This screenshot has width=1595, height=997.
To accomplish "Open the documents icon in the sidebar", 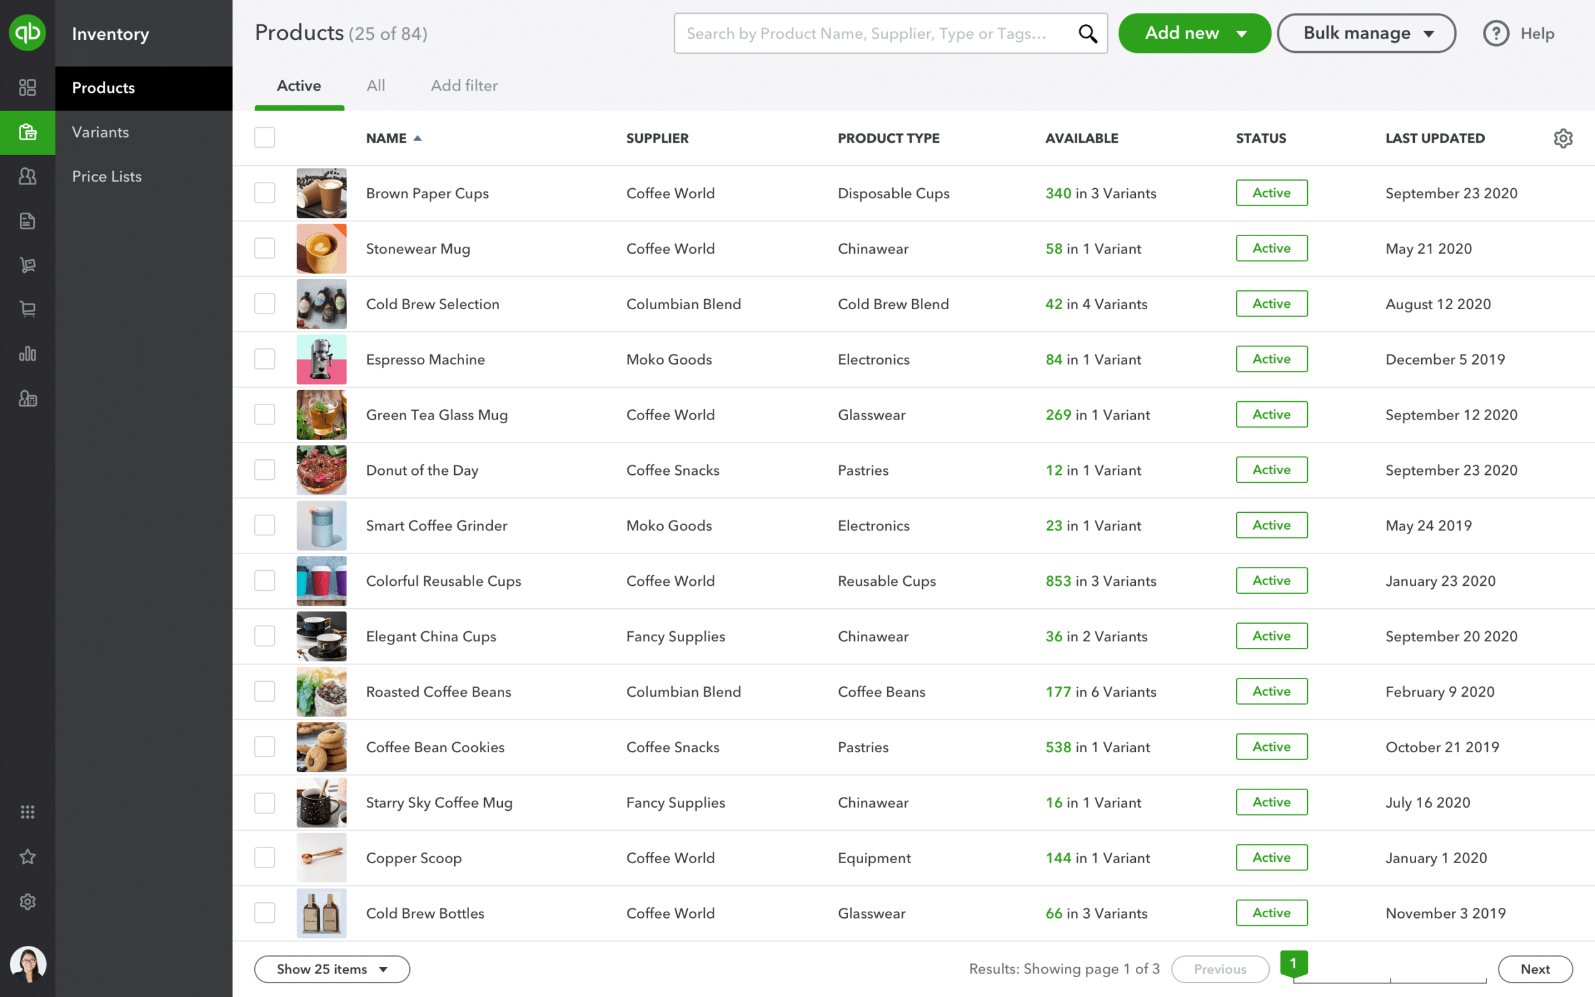I will tap(27, 221).
